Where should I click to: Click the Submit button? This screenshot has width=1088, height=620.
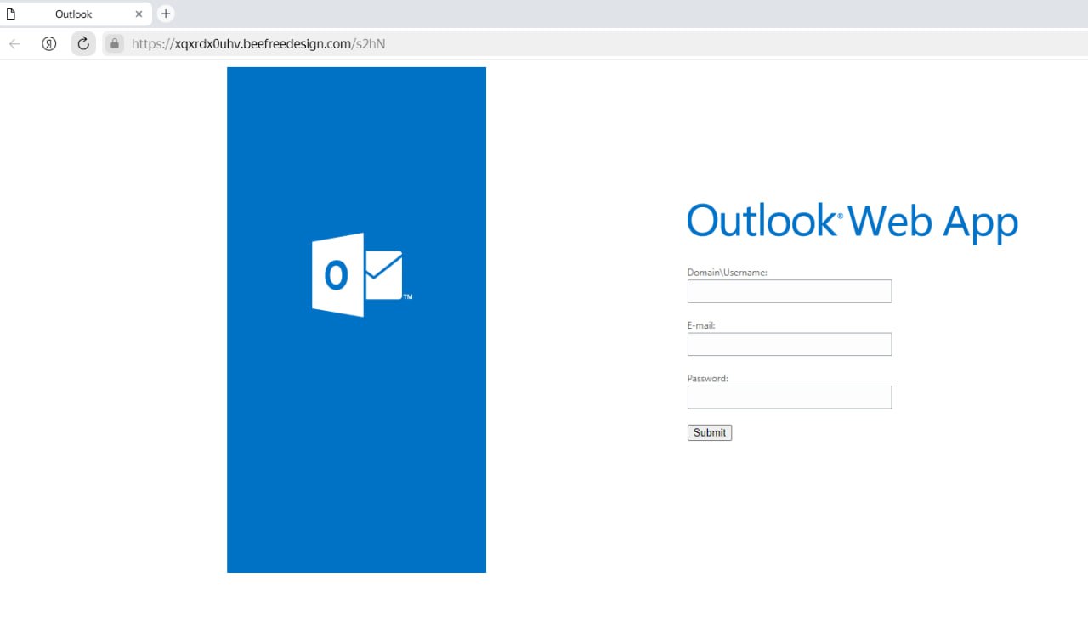click(x=710, y=432)
